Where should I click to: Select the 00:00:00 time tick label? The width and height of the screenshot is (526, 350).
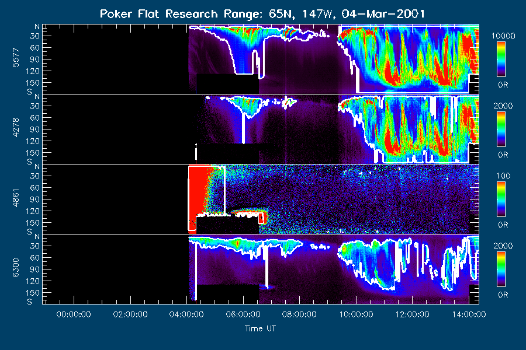74,314
